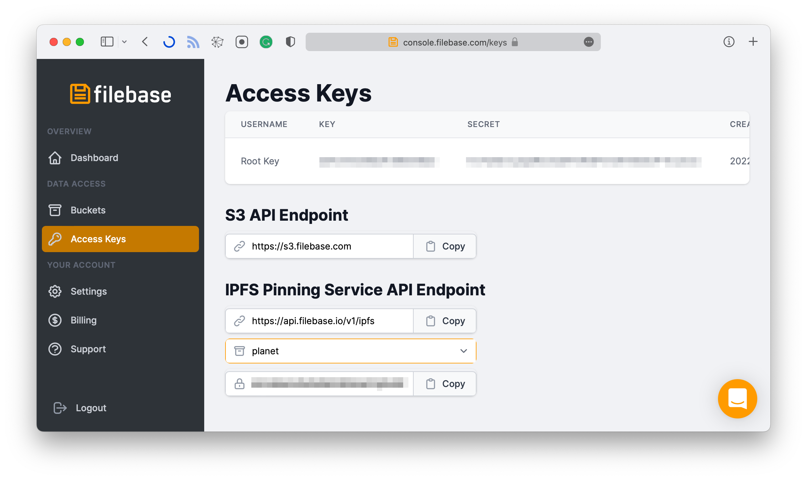Image resolution: width=807 pixels, height=480 pixels.
Task: Click the https://api.filebase.io/v1/ipfs field
Action: tap(319, 321)
